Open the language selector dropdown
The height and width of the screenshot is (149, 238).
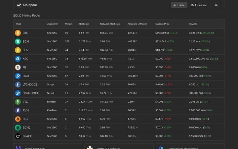[x=217, y=5]
